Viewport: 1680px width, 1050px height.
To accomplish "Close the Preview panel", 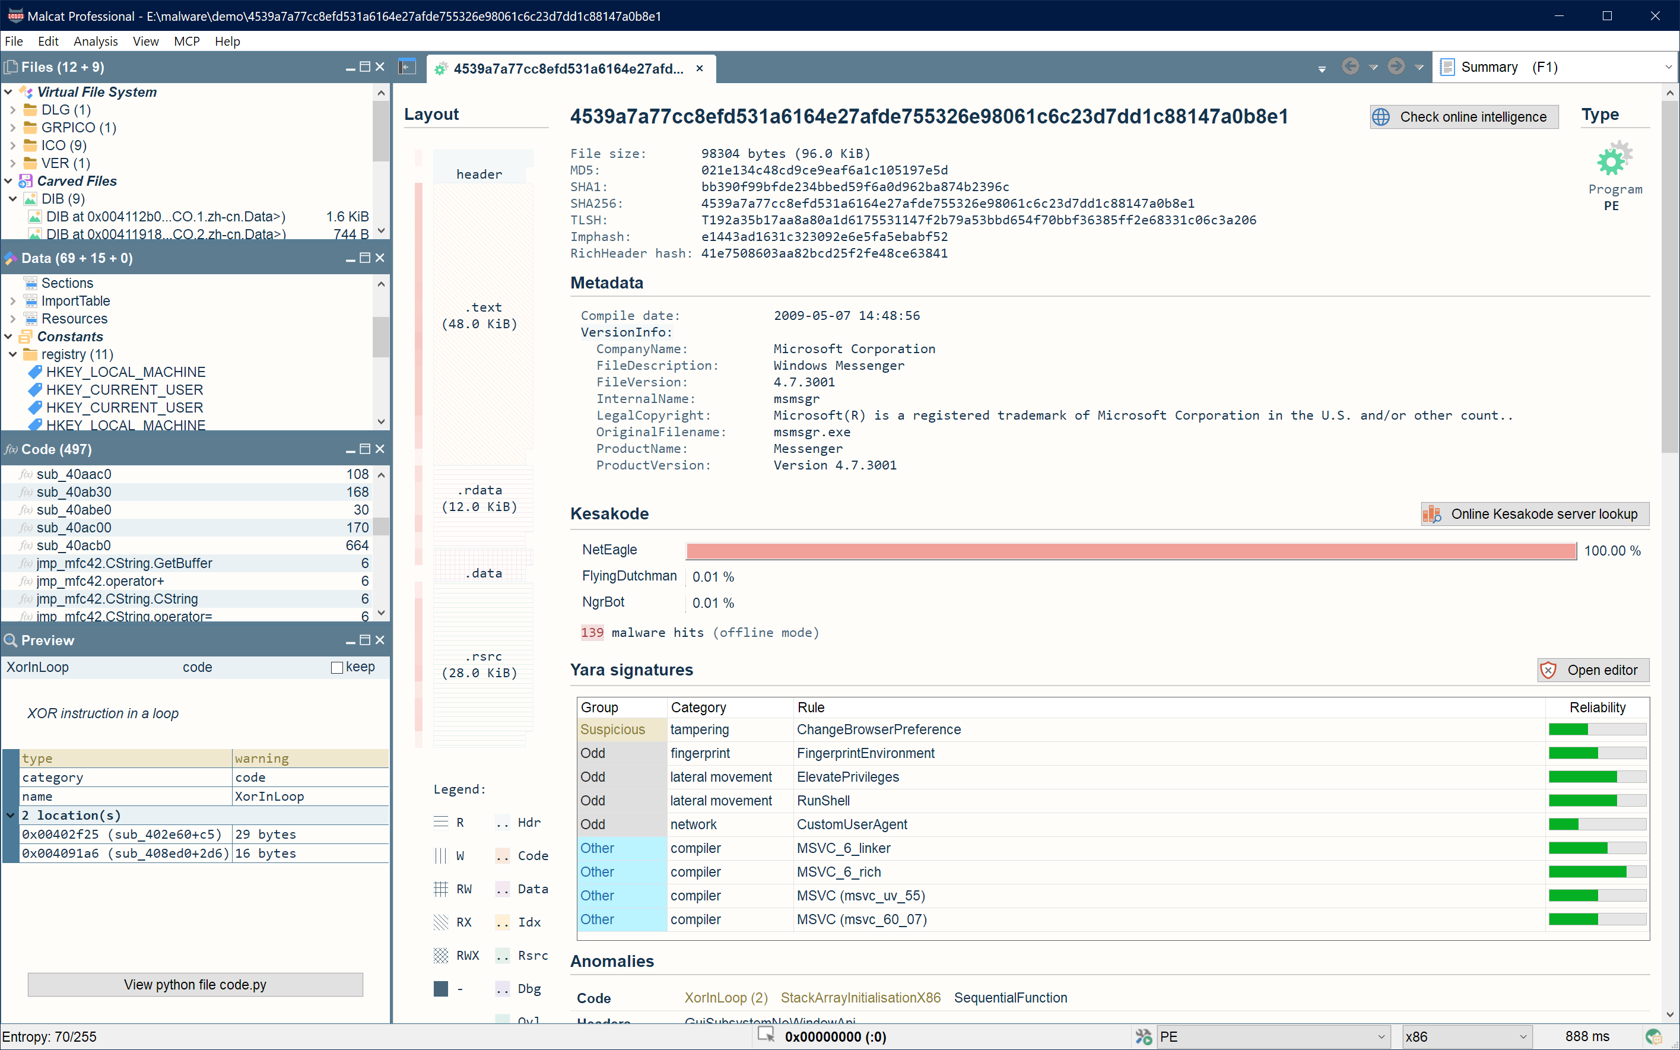I will (x=380, y=640).
